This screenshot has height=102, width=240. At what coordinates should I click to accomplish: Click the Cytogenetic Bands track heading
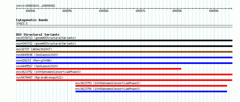click(x=32, y=20)
